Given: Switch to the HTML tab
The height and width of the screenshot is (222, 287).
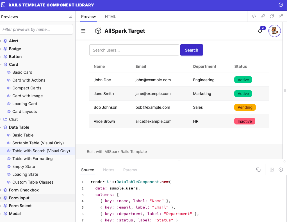Looking at the screenshot, I should point(110,17).
